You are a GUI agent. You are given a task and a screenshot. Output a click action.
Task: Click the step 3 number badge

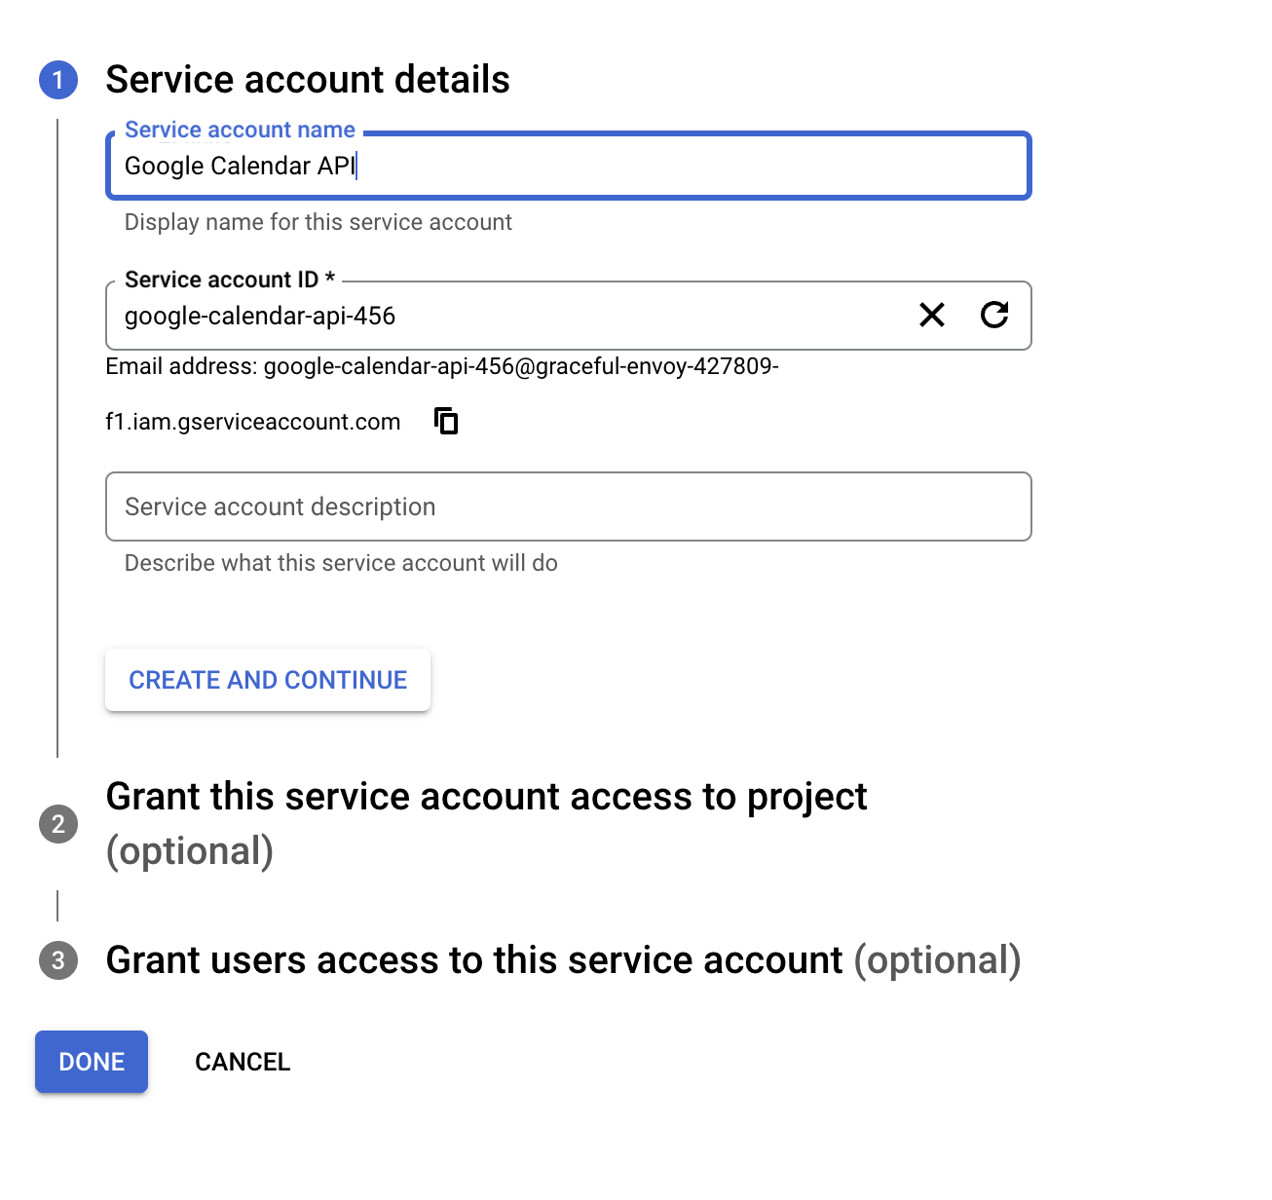58,960
